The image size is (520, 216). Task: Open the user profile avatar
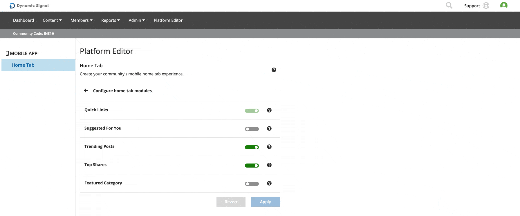point(504,5)
